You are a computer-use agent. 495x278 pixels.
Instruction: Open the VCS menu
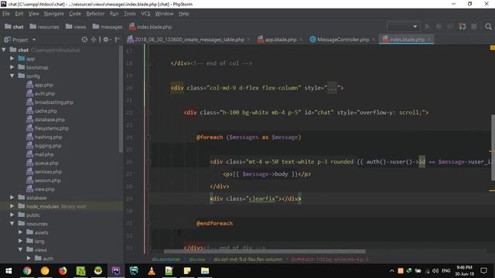pyautogui.click(x=145, y=14)
